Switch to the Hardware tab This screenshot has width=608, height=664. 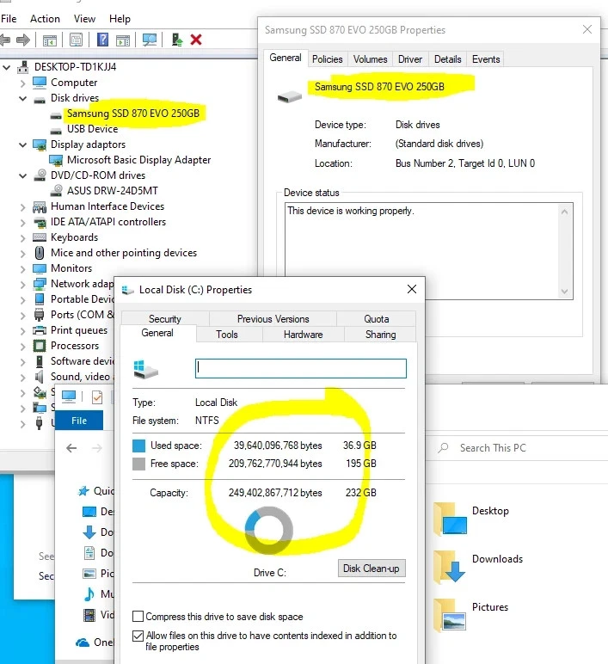coord(304,334)
